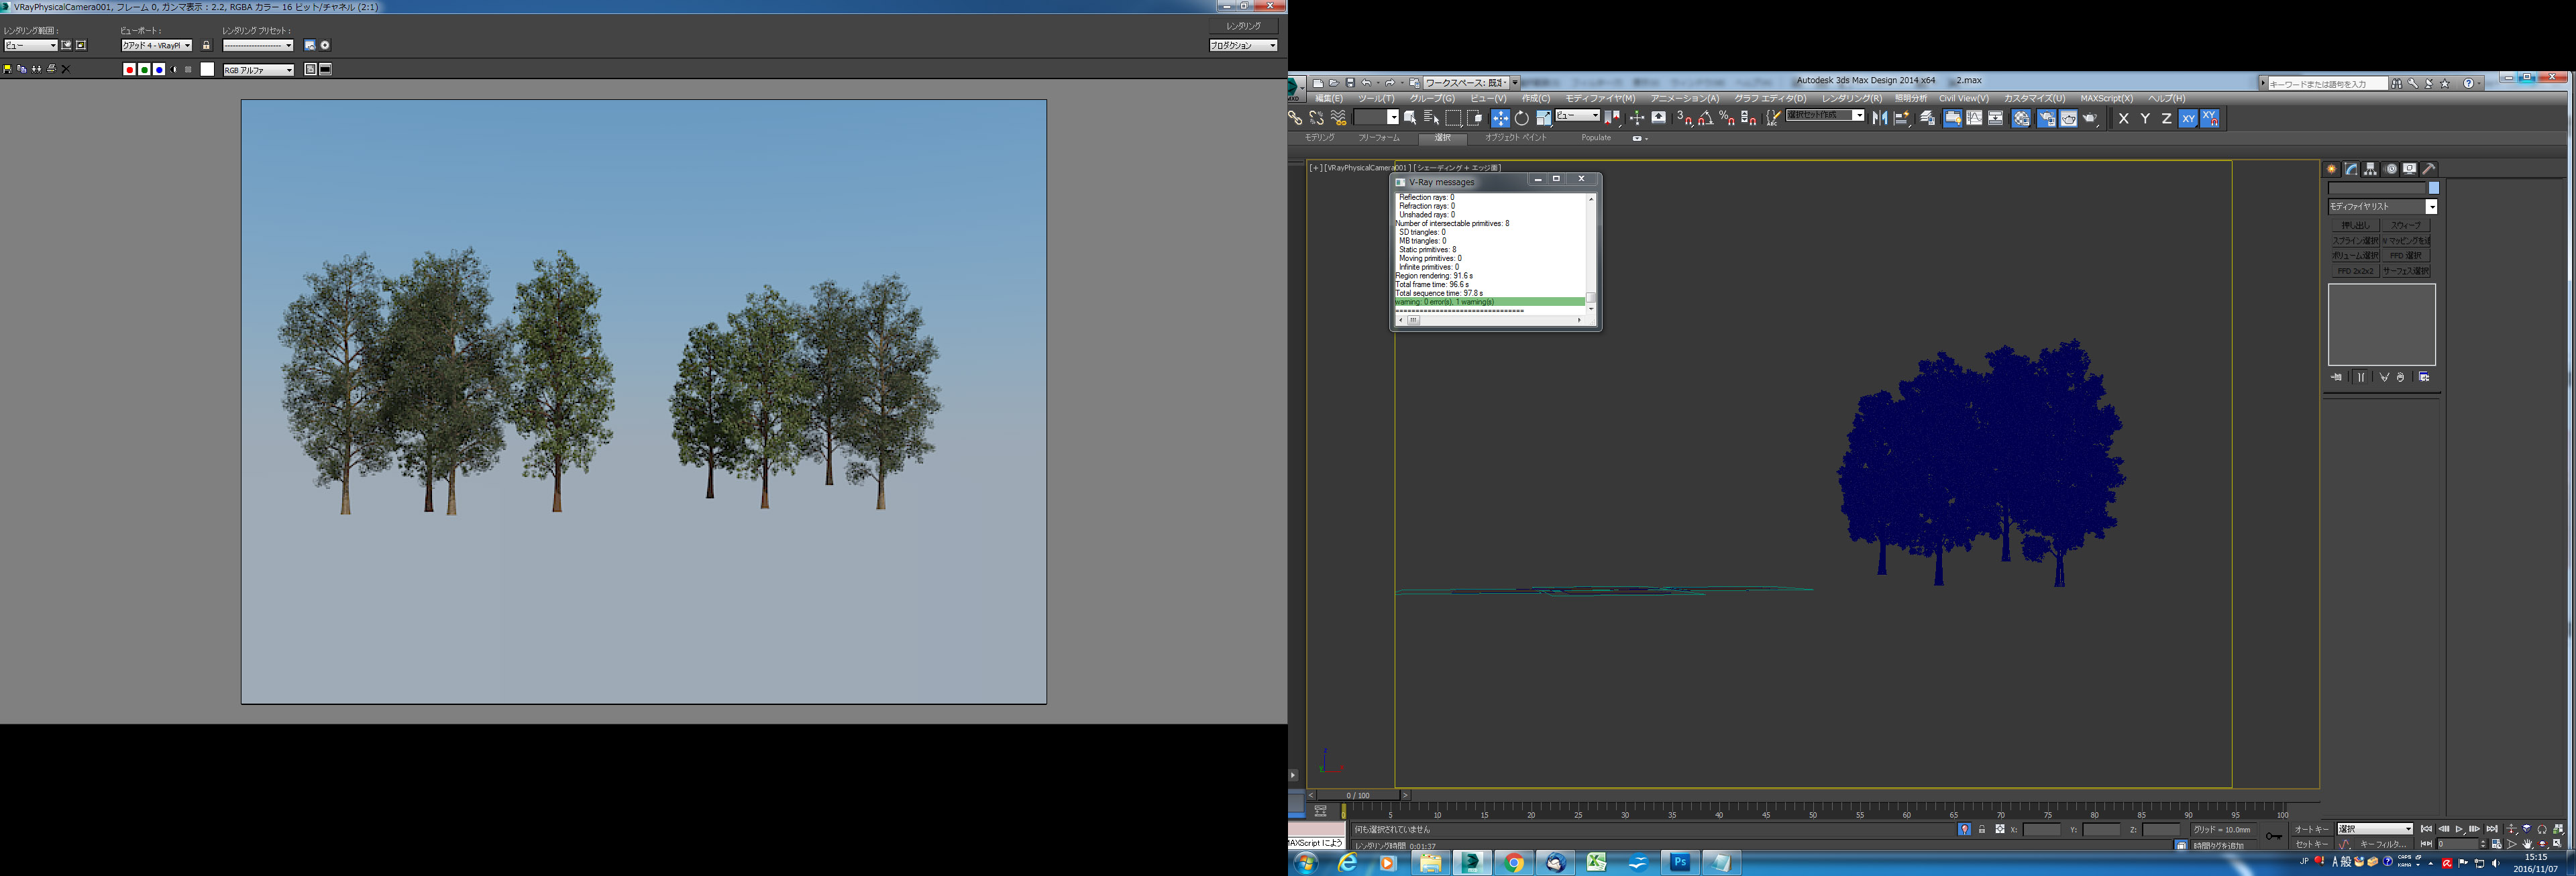2576x876 pixels.
Task: Click the white background color swatch
Action: pyautogui.click(x=207, y=70)
